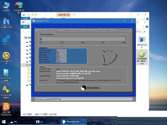Select the GHOST.EXE file icon

pos(142,42)
